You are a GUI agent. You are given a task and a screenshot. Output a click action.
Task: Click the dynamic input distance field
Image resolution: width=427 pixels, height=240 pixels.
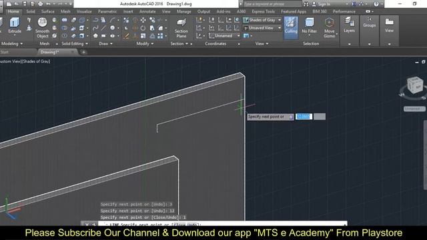coord(304,117)
